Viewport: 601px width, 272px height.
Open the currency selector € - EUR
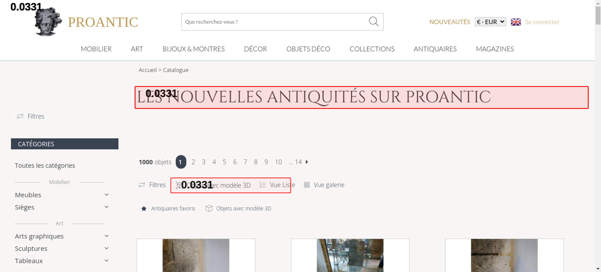point(490,22)
